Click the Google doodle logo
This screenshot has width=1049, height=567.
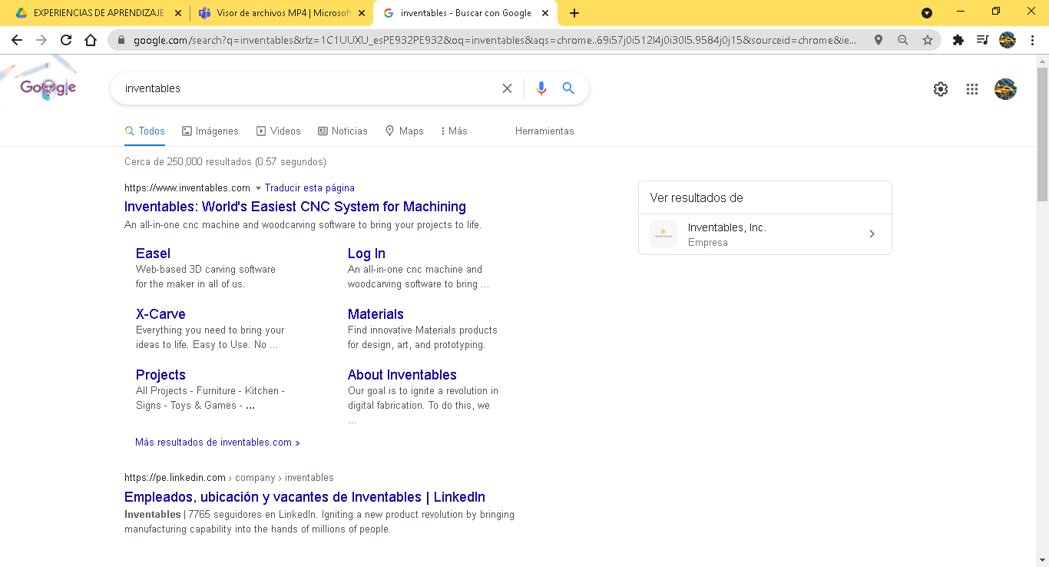point(48,88)
